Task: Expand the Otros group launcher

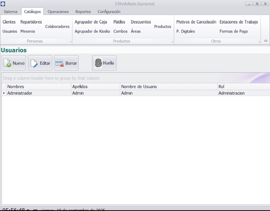Action: point(260,42)
